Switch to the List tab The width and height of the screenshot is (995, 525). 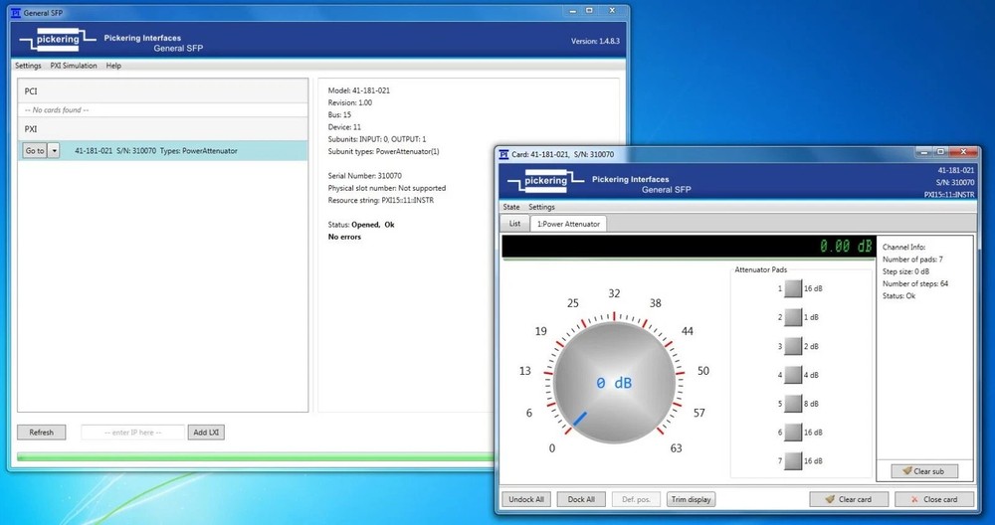[514, 223]
